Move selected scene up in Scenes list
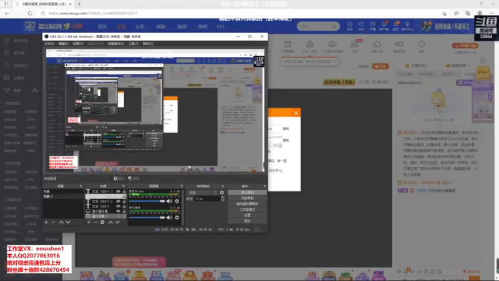Image resolution: width=499 pixels, height=281 pixels. click(x=61, y=222)
